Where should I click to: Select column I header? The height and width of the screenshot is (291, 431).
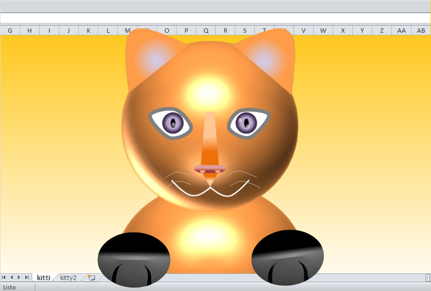click(49, 30)
